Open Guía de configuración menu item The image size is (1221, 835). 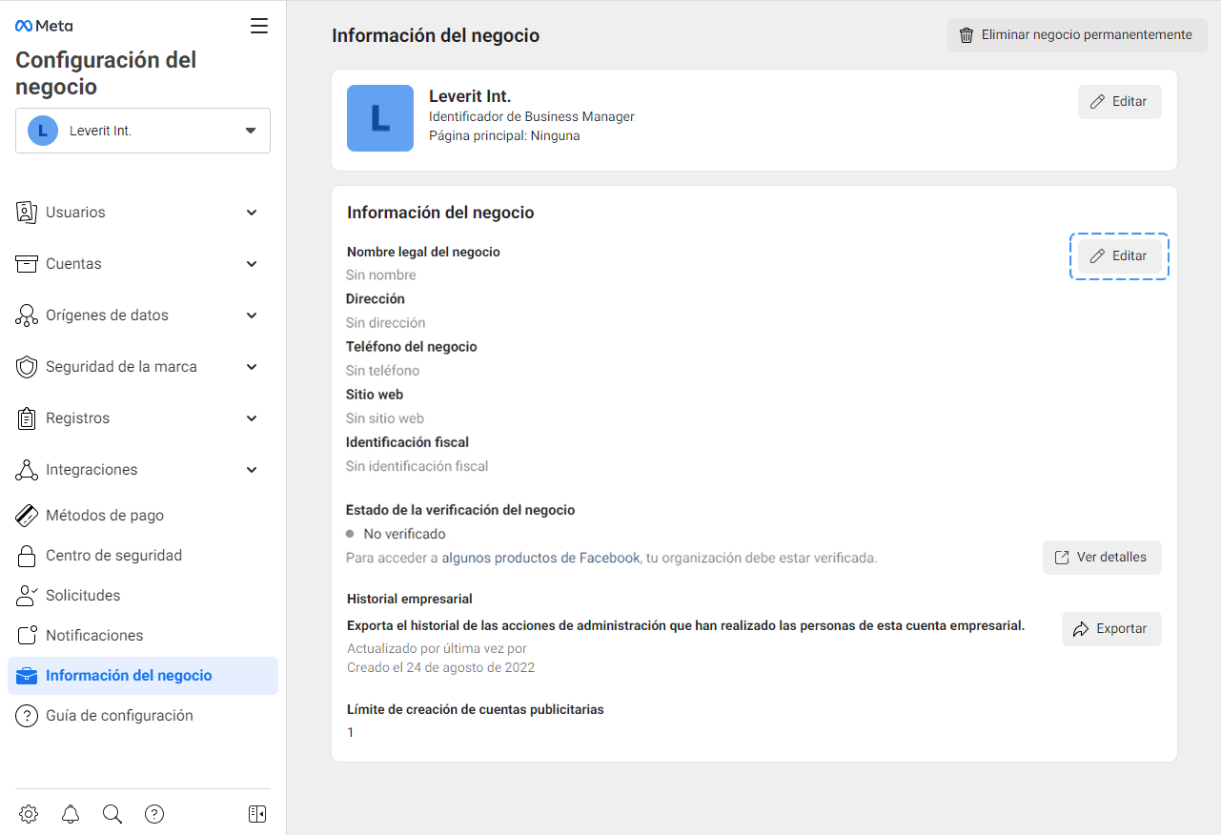tap(143, 716)
